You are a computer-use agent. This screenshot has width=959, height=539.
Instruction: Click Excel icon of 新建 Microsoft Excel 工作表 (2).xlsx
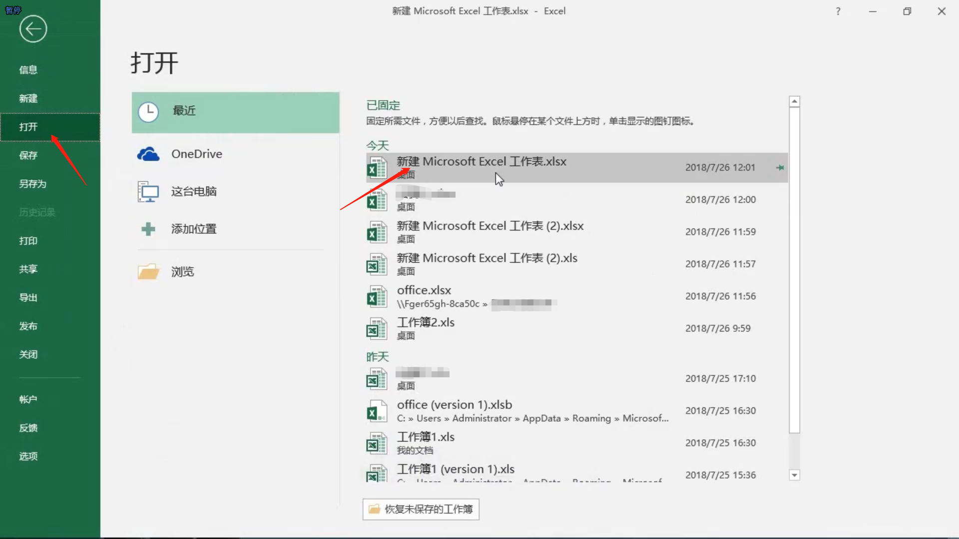pyautogui.click(x=377, y=232)
